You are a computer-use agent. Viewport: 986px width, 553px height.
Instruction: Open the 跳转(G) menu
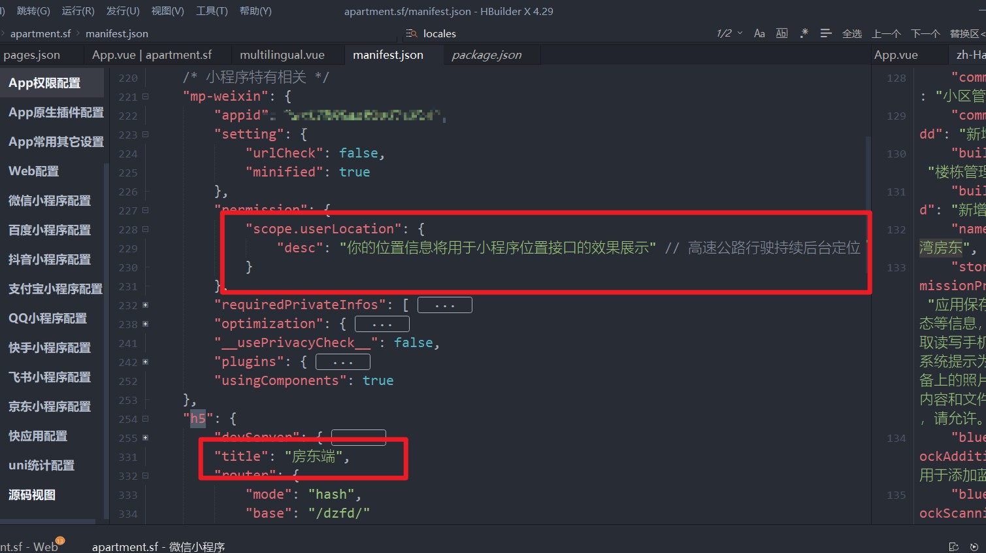[x=33, y=11]
